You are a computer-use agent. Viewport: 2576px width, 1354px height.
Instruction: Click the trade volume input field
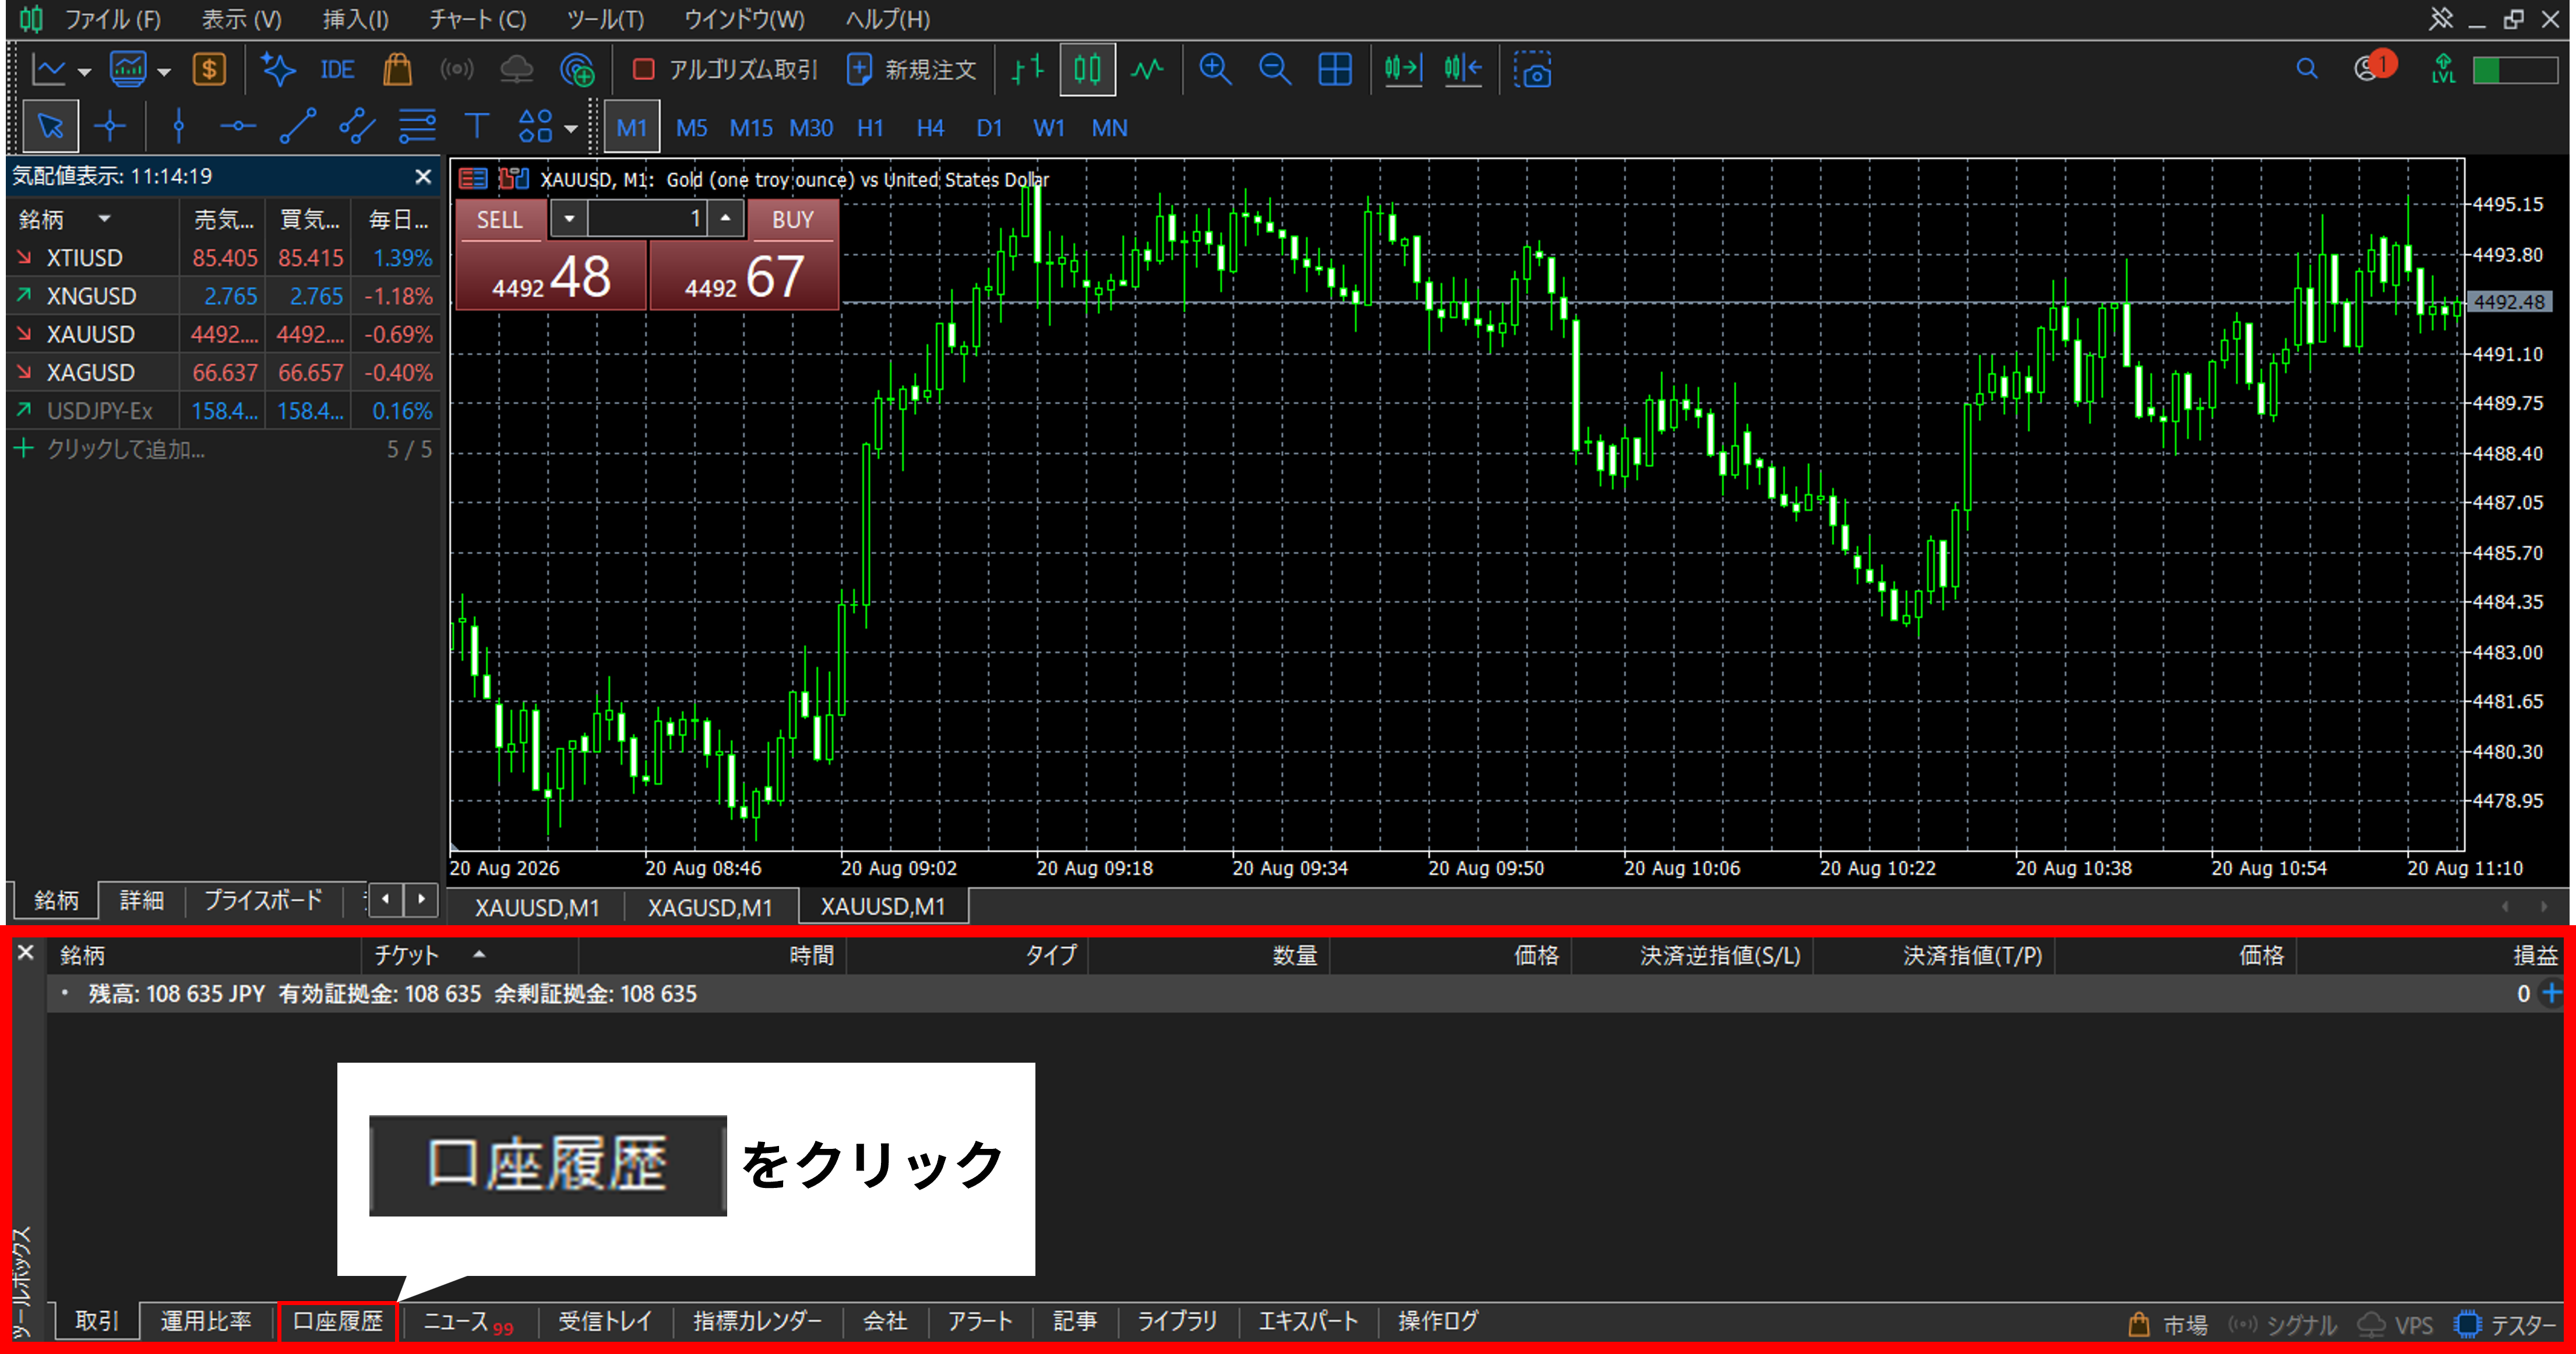click(x=646, y=219)
